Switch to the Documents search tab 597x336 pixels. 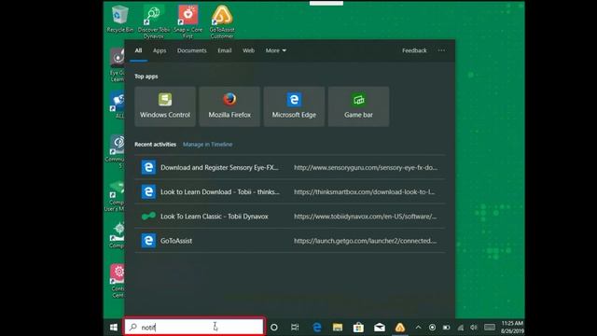click(191, 50)
